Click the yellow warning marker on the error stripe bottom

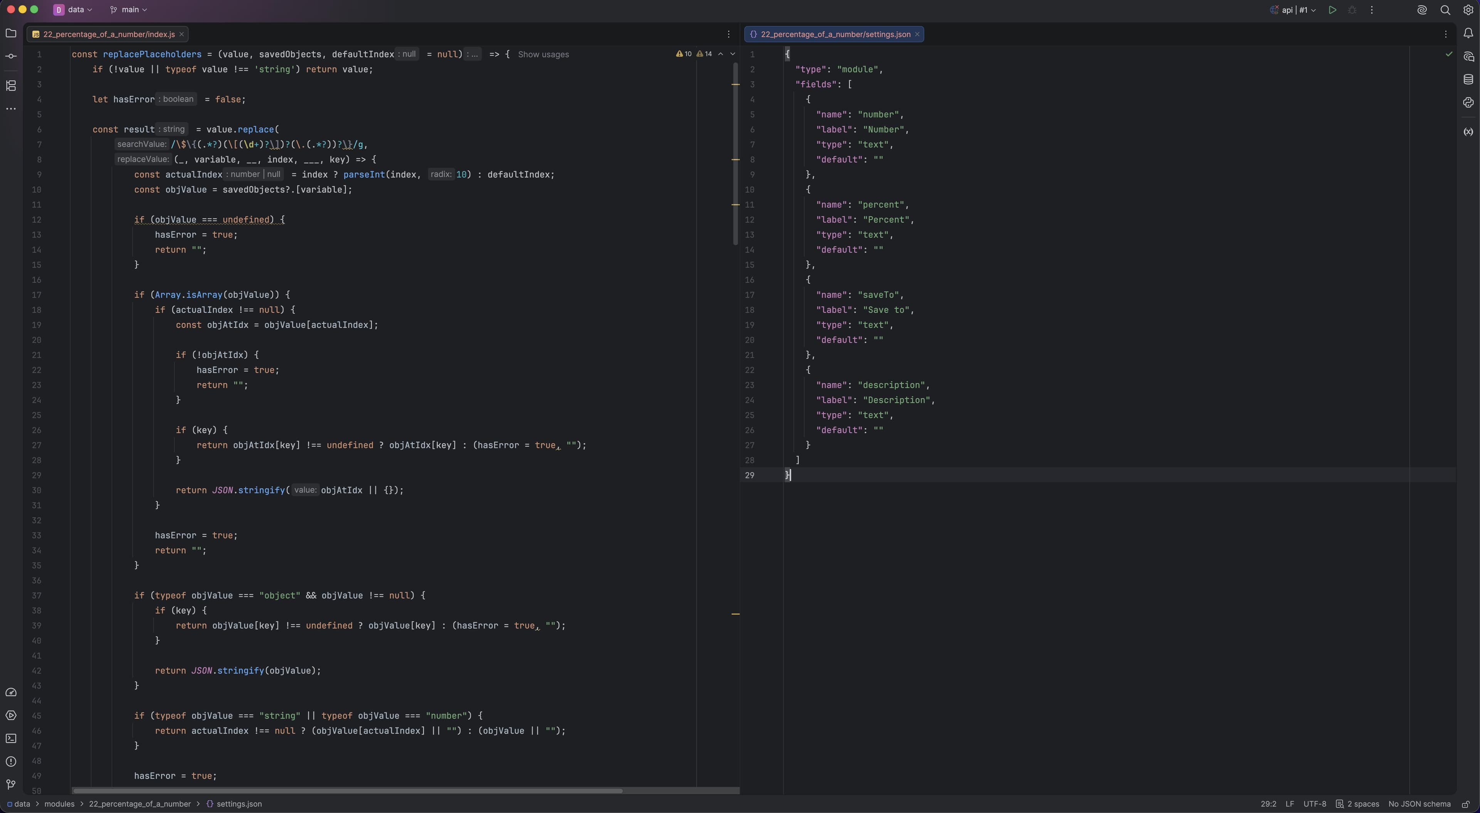[x=735, y=614]
